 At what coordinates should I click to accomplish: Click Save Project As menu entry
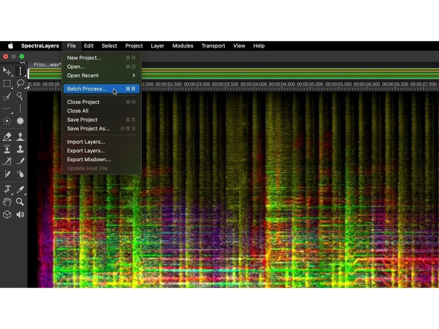[x=88, y=129]
